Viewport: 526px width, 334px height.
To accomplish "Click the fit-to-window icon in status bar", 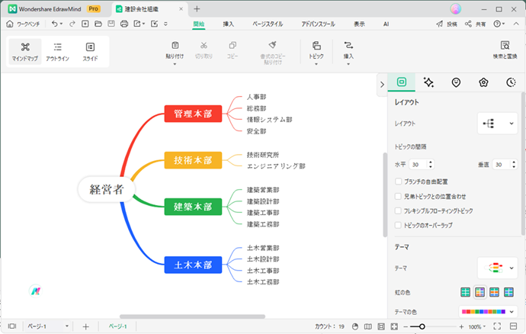I will click(x=394, y=326).
